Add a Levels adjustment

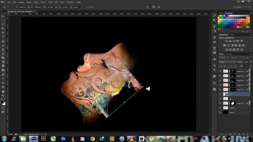[x=230, y=41]
